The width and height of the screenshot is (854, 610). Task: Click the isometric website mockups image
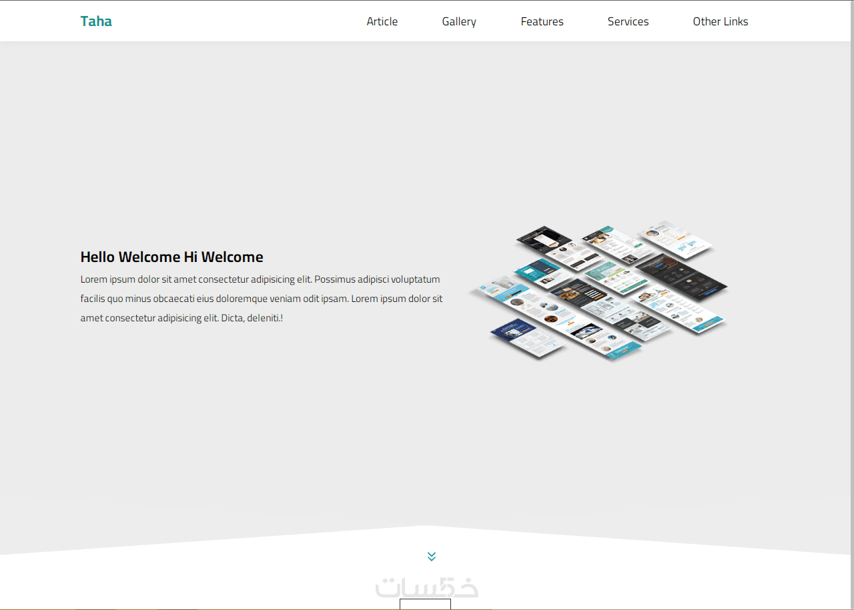tap(598, 291)
